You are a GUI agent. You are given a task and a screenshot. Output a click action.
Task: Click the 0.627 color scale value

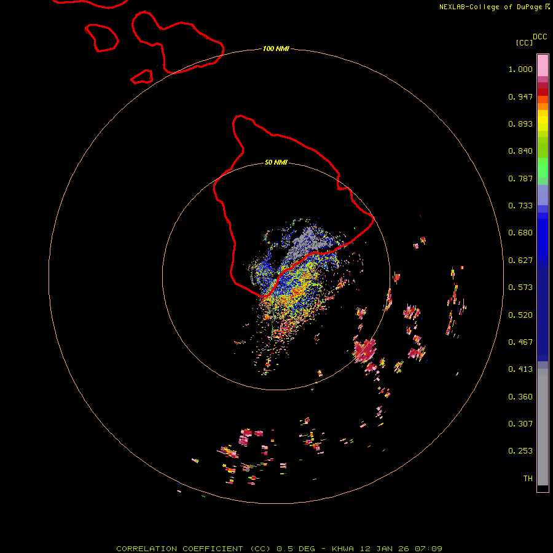(x=520, y=261)
